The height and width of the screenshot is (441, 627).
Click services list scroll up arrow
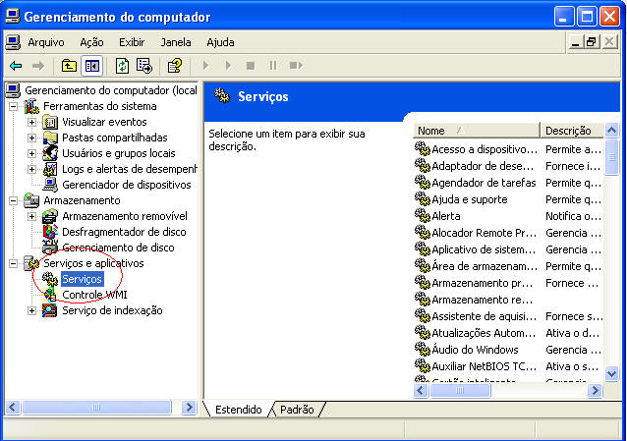611,130
